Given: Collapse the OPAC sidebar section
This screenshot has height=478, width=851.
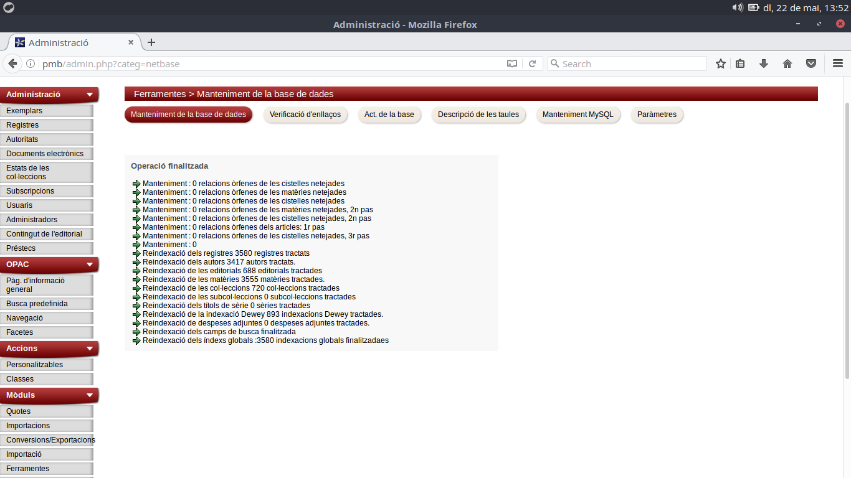Looking at the screenshot, I should tap(90, 265).
